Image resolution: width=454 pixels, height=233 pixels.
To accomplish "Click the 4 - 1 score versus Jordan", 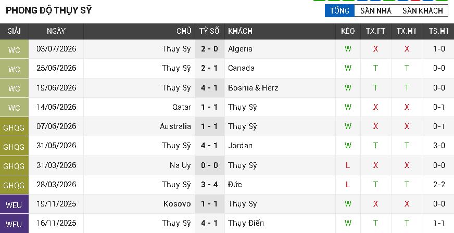I will click(x=209, y=146).
